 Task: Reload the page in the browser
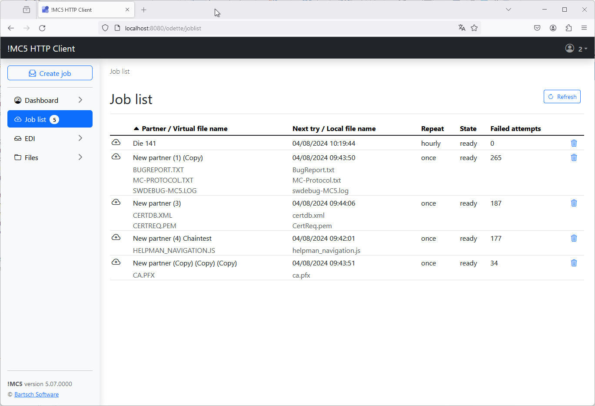[x=42, y=28]
